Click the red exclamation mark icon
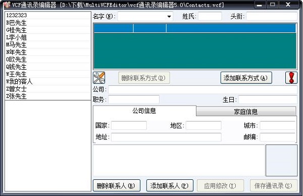Screen dimensions: 303x196 pos(291,78)
